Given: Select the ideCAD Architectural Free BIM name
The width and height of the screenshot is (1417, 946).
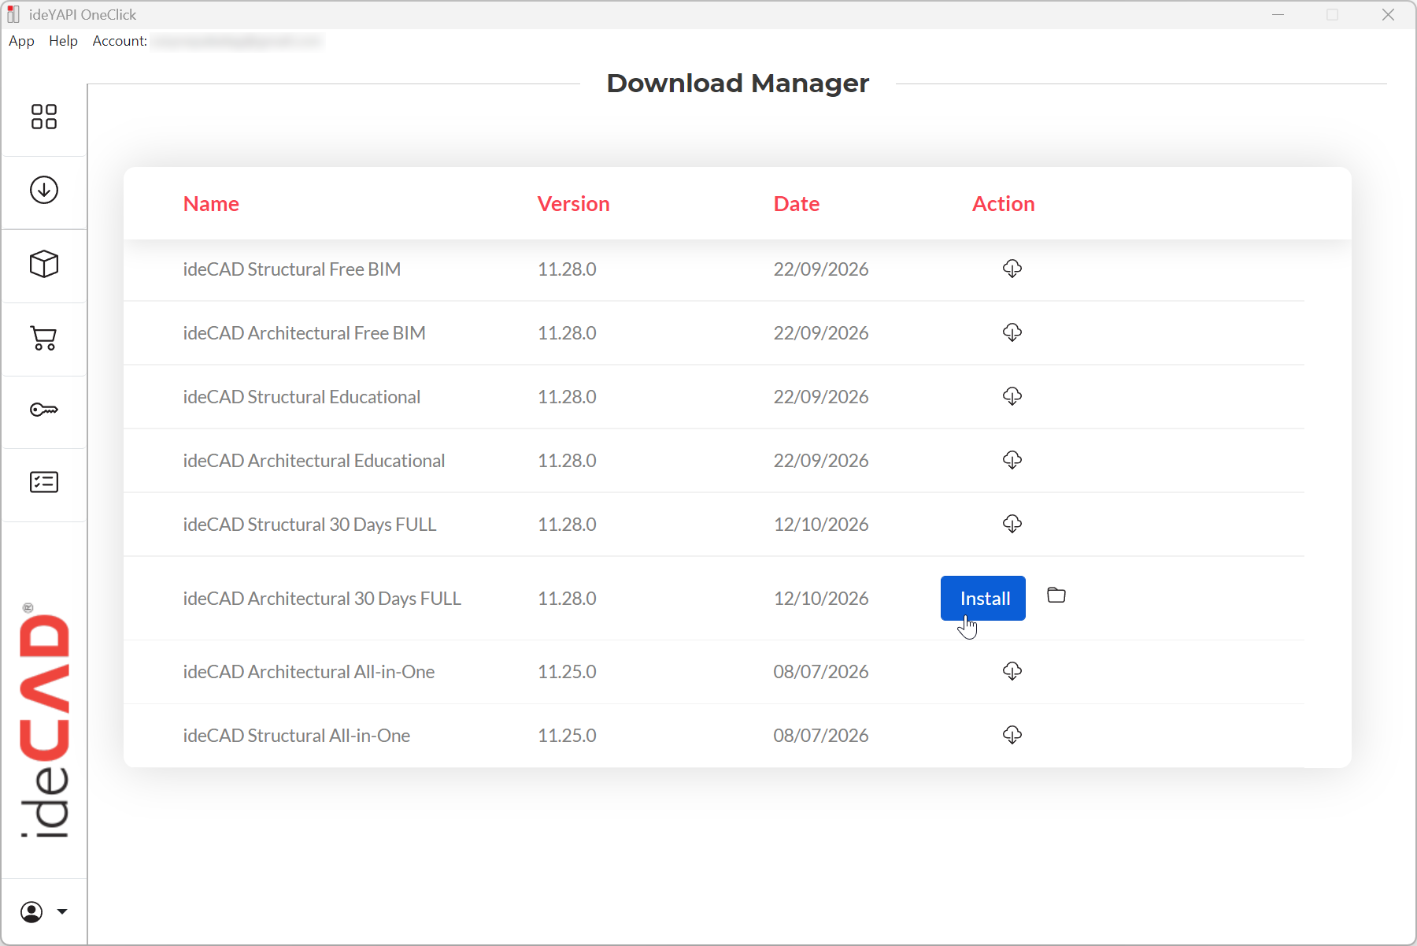Looking at the screenshot, I should (305, 333).
